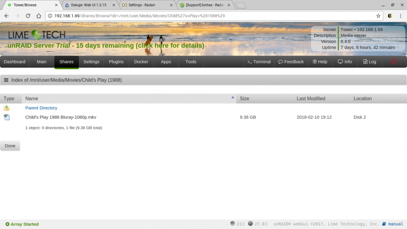
Task: Switch to Deluge Web UI tab
Action: point(89,5)
